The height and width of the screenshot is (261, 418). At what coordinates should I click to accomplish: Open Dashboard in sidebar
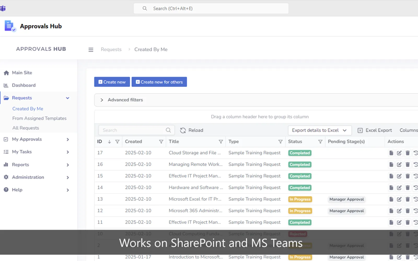coord(24,85)
